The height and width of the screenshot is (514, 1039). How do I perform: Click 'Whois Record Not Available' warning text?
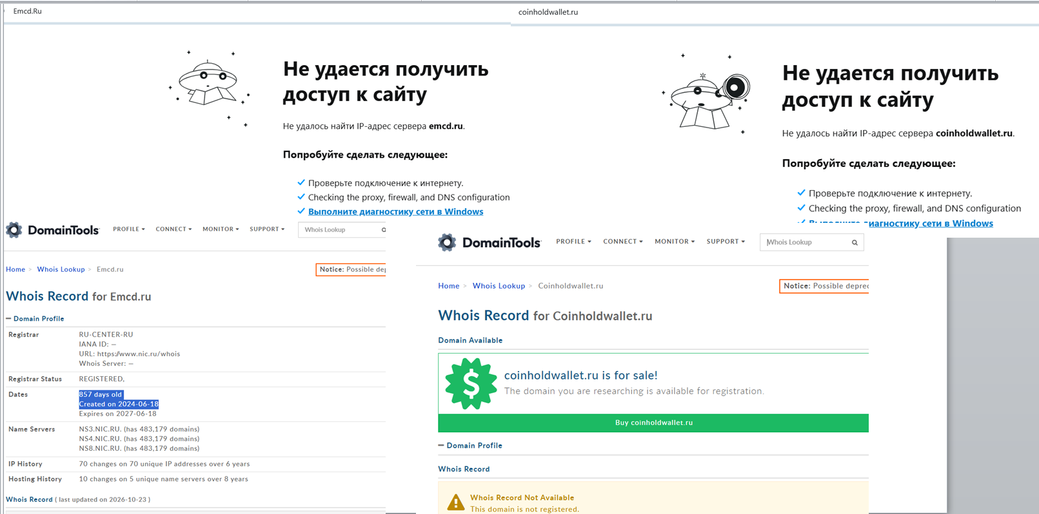[x=522, y=498]
